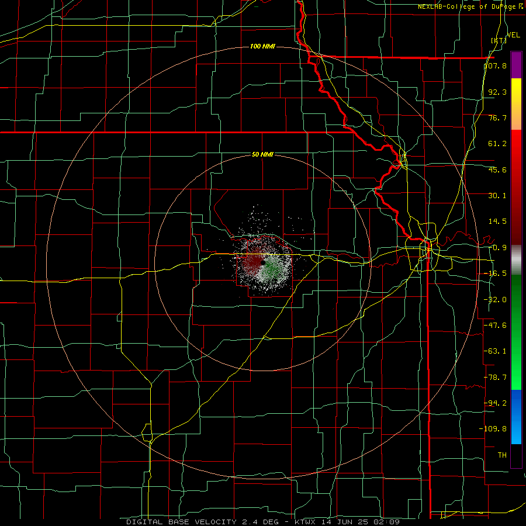526x526 pixels.
Task: Click the TH threshold label
Action: pos(502,455)
